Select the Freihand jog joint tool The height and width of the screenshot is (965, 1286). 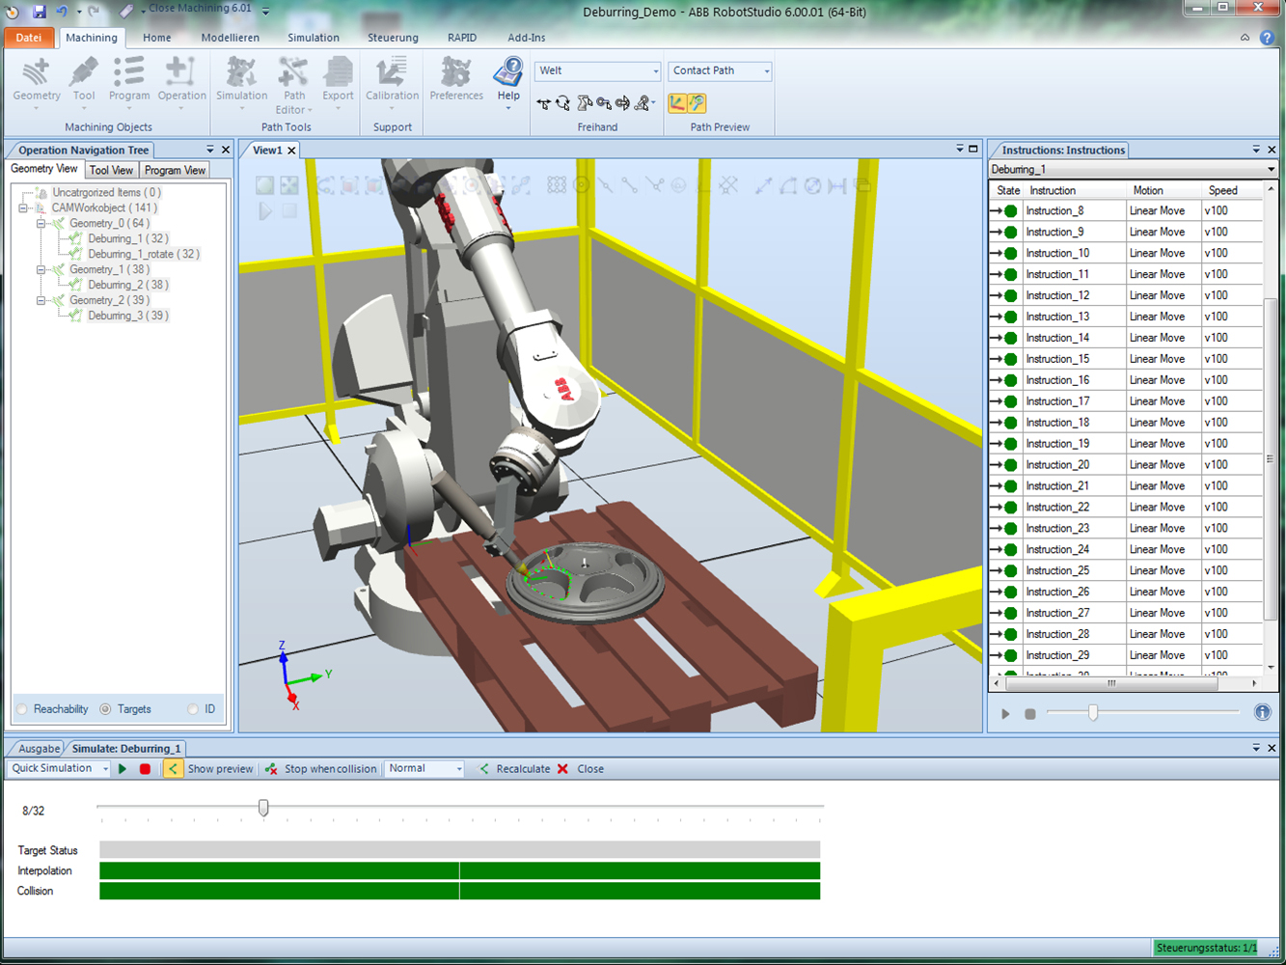click(x=585, y=102)
